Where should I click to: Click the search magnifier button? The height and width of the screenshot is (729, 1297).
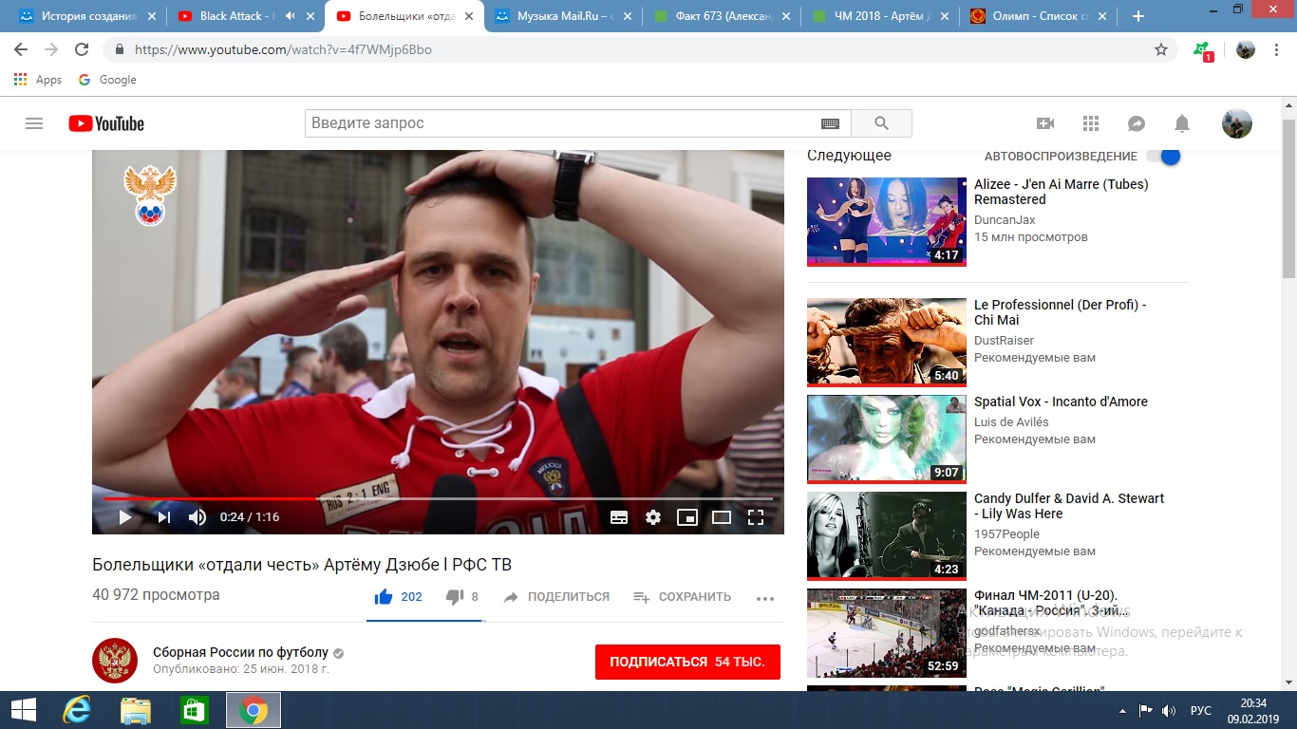tap(881, 123)
